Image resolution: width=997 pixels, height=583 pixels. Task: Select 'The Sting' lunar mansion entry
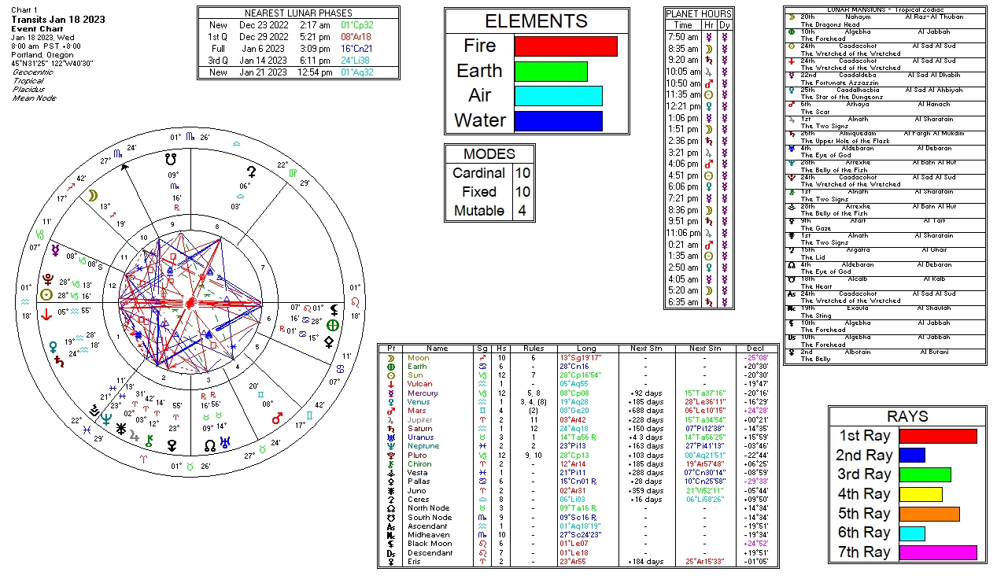coord(815,315)
